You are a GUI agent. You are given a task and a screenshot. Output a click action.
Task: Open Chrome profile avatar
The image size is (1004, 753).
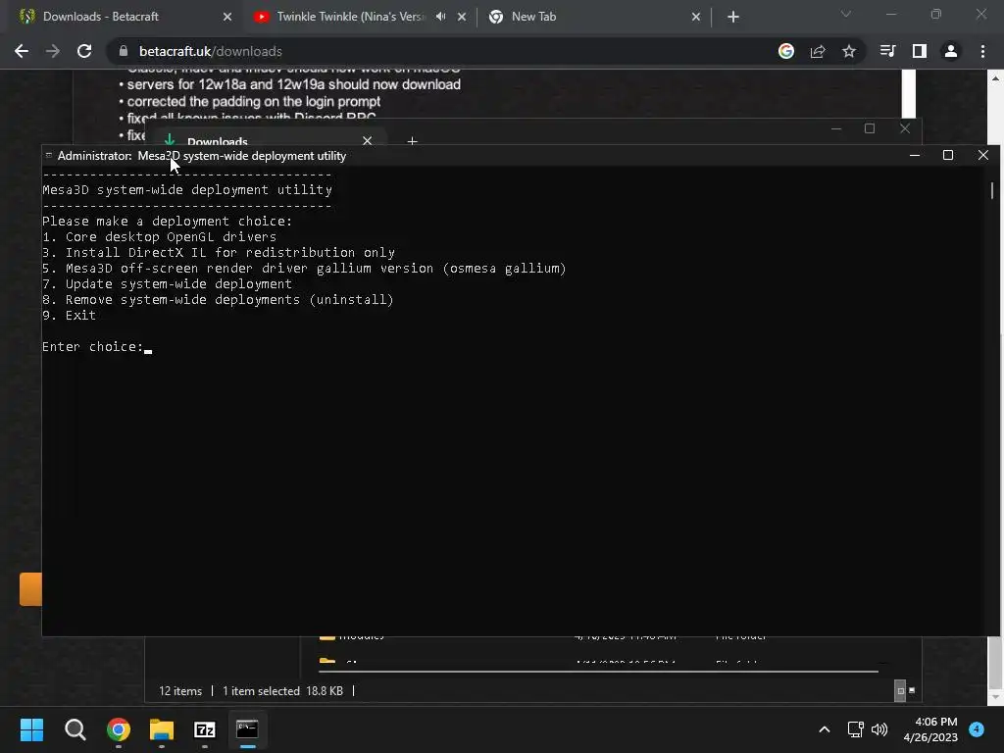click(951, 51)
